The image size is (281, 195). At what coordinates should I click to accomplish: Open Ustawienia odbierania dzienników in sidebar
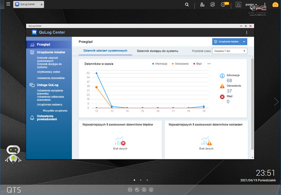(x=50, y=98)
